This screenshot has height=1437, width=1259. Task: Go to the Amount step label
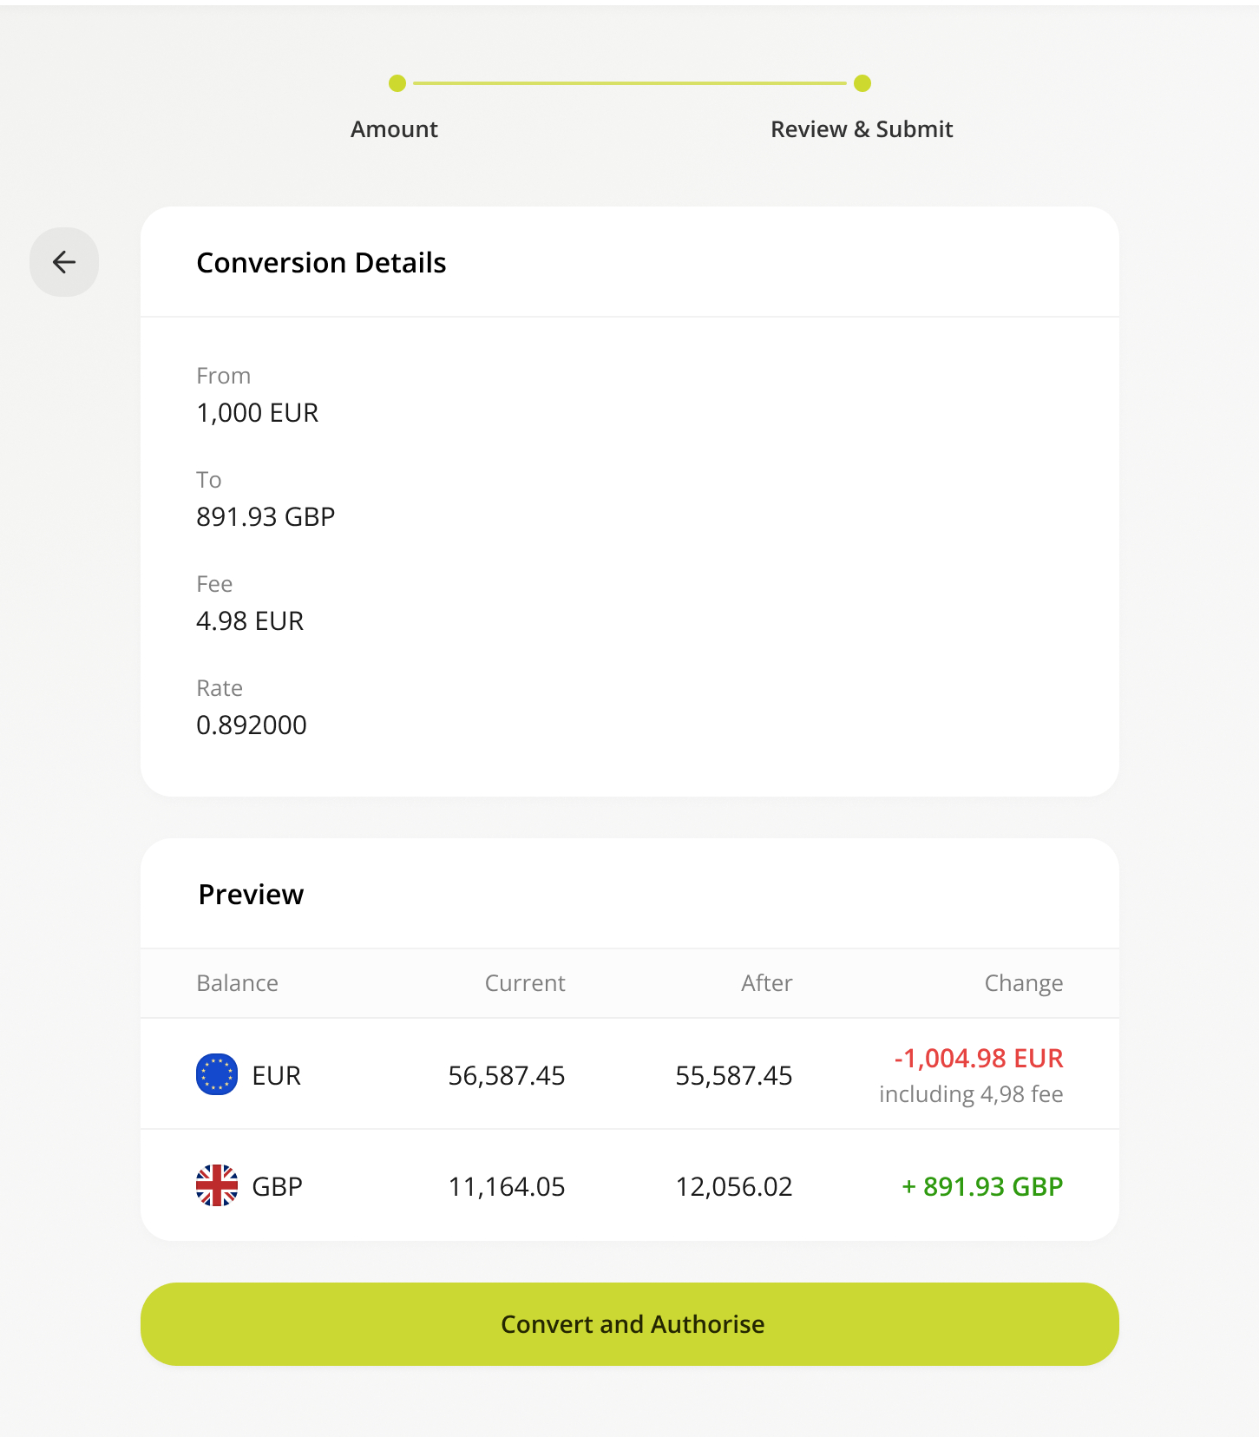click(x=394, y=129)
